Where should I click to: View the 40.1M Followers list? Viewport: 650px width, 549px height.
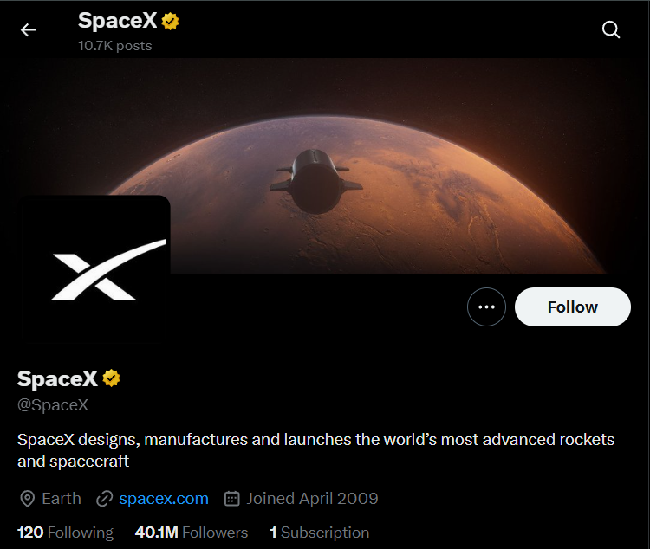pos(192,533)
